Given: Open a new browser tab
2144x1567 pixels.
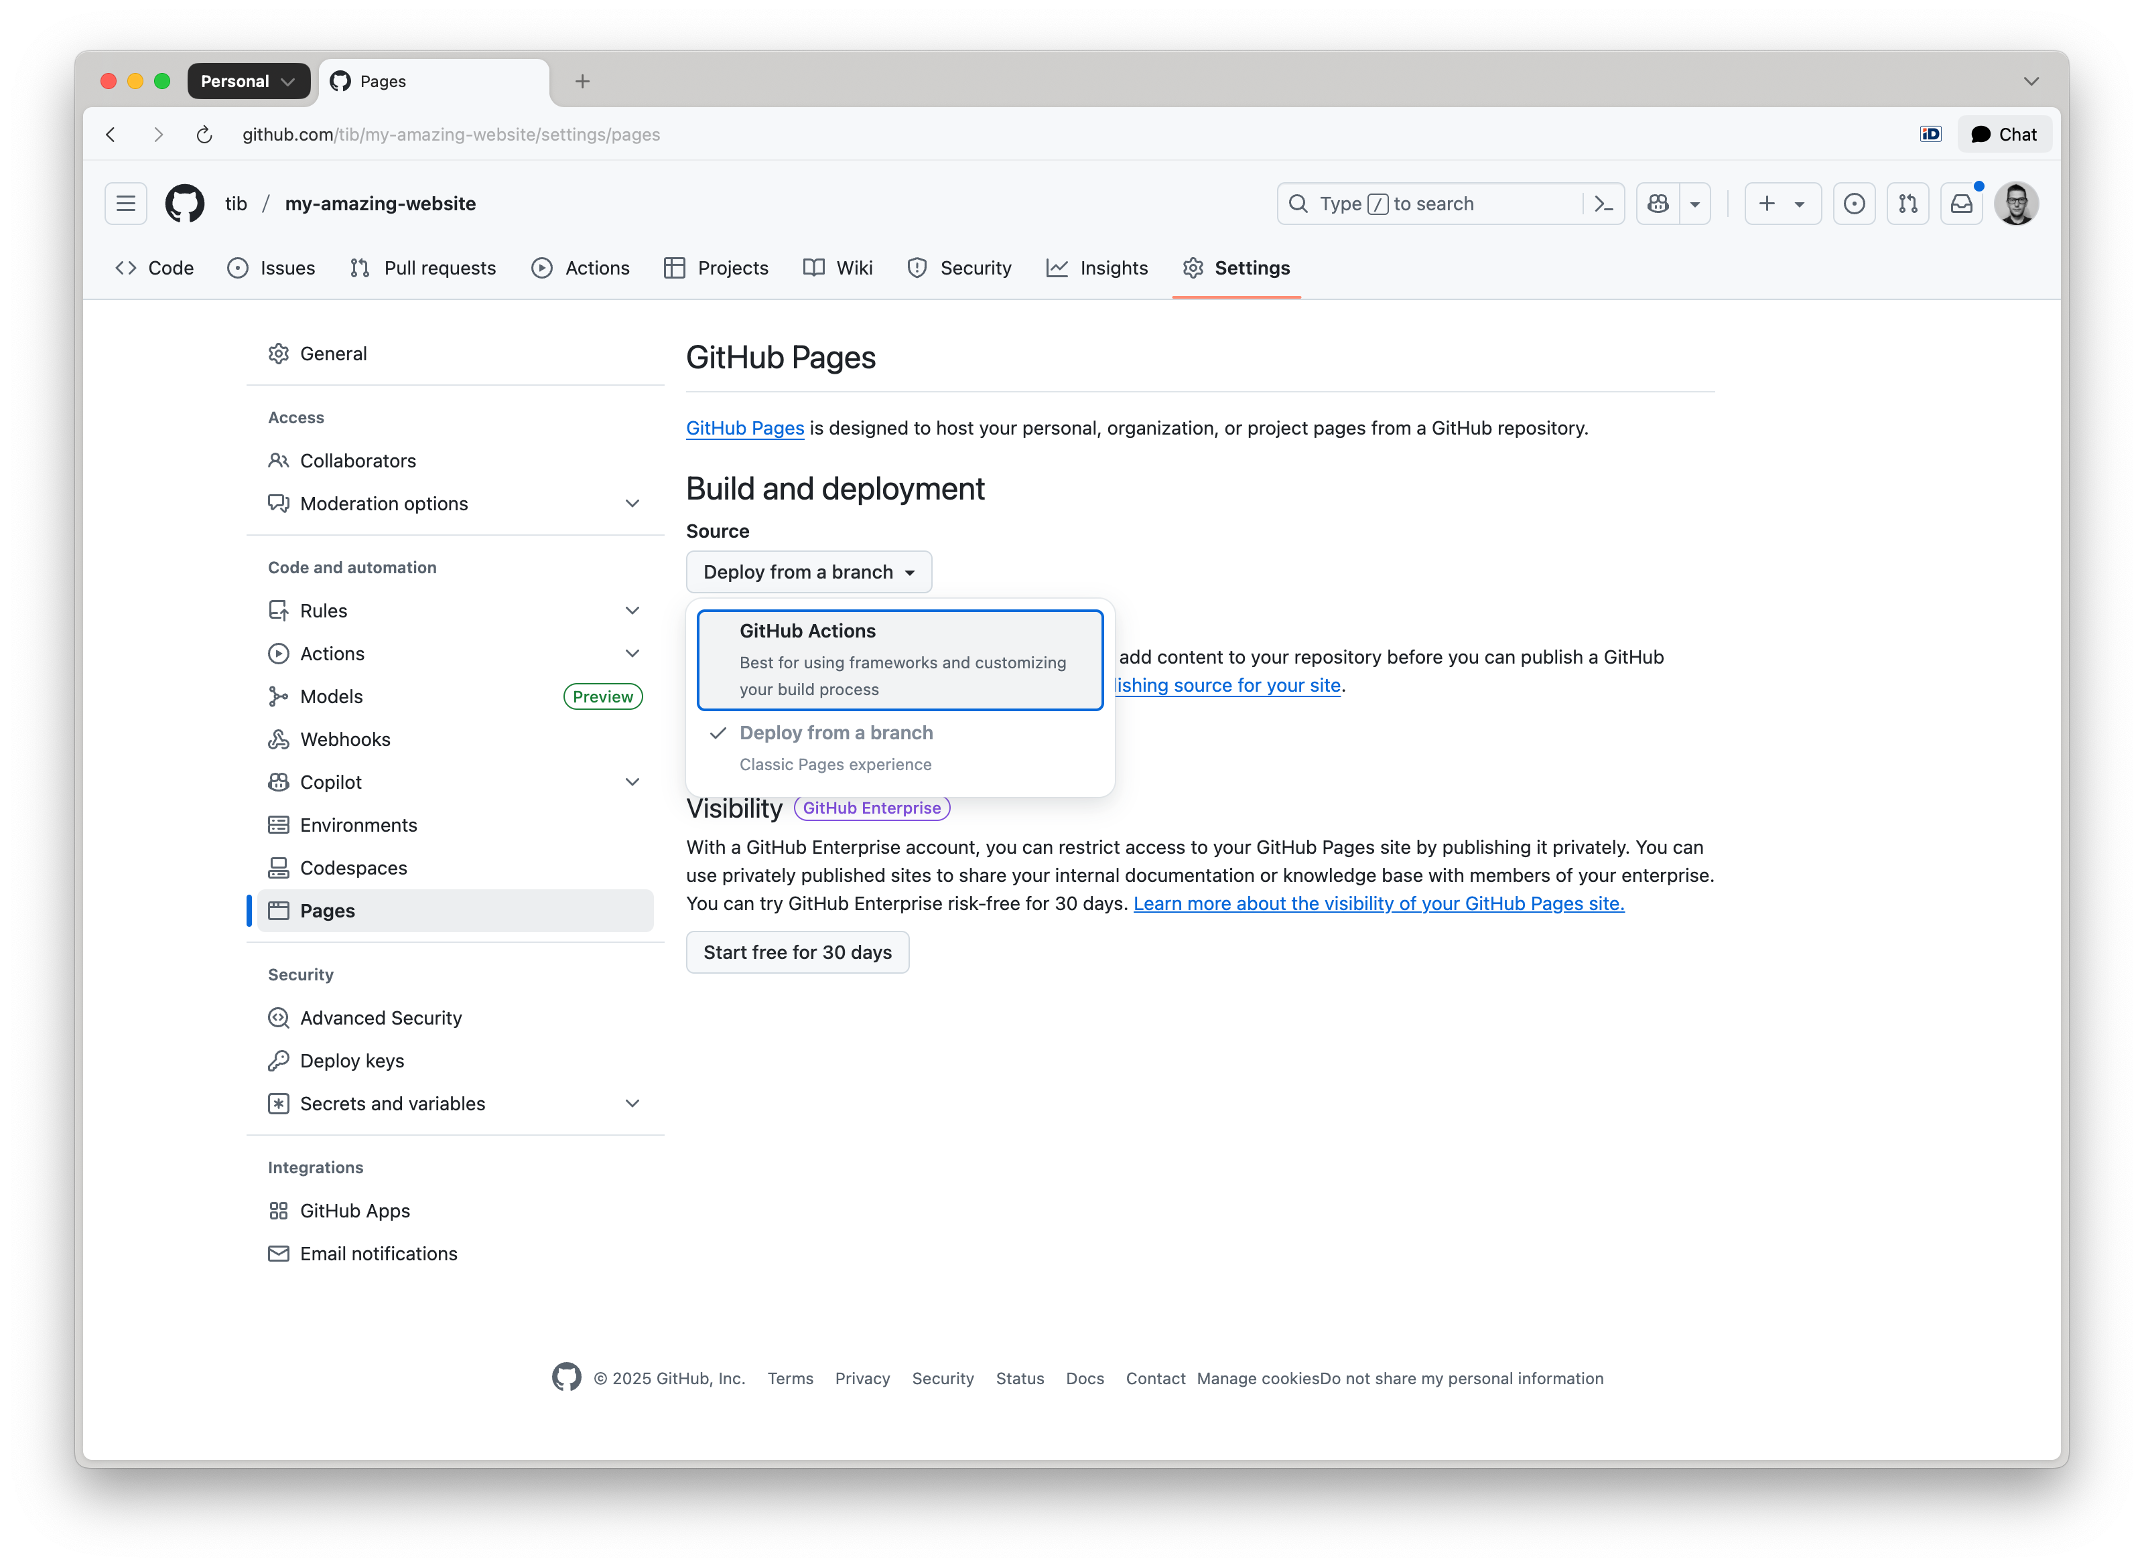Looking at the screenshot, I should tap(583, 82).
